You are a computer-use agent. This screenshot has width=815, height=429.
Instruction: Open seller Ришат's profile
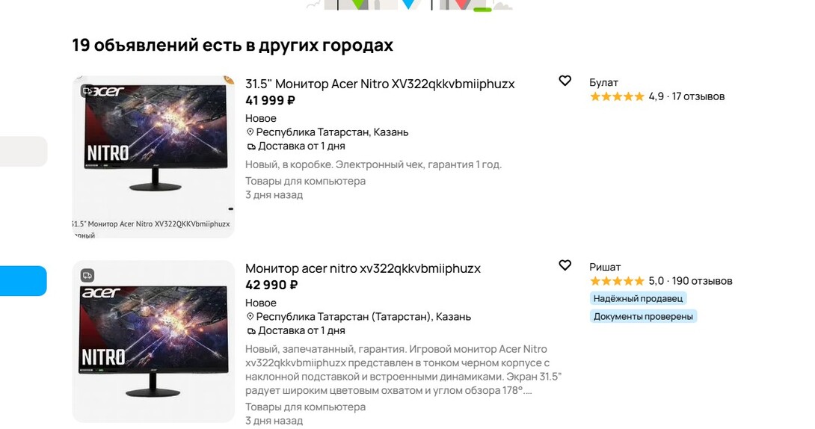click(x=605, y=267)
